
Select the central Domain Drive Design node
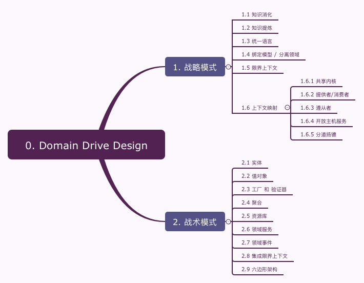86,145
